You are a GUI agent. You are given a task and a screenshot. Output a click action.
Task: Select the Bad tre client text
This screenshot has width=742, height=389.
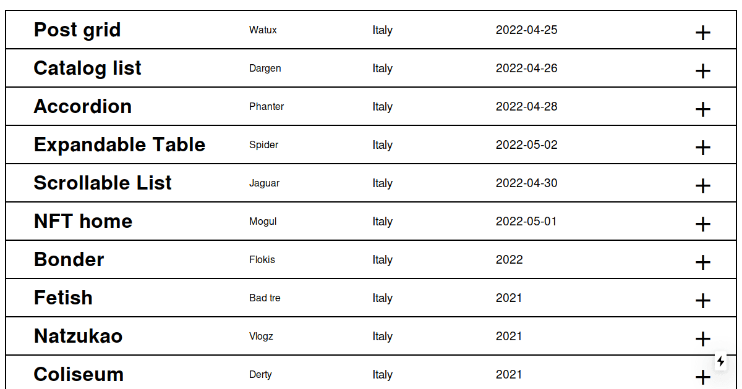click(x=265, y=298)
